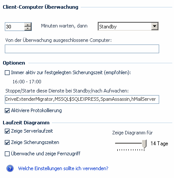
Task: Uncheck 'Aktiviere Protokollierung'
Action: [7, 111]
